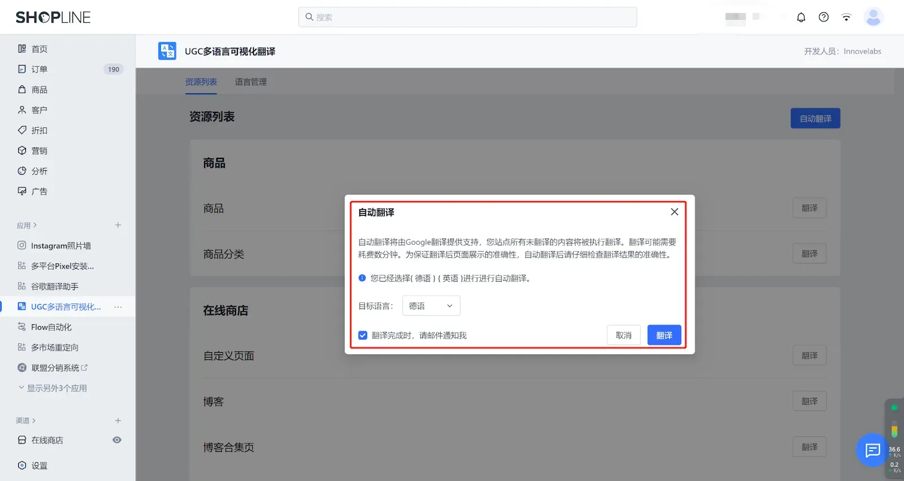
Task: Click the top search input field
Action: [x=467, y=18]
